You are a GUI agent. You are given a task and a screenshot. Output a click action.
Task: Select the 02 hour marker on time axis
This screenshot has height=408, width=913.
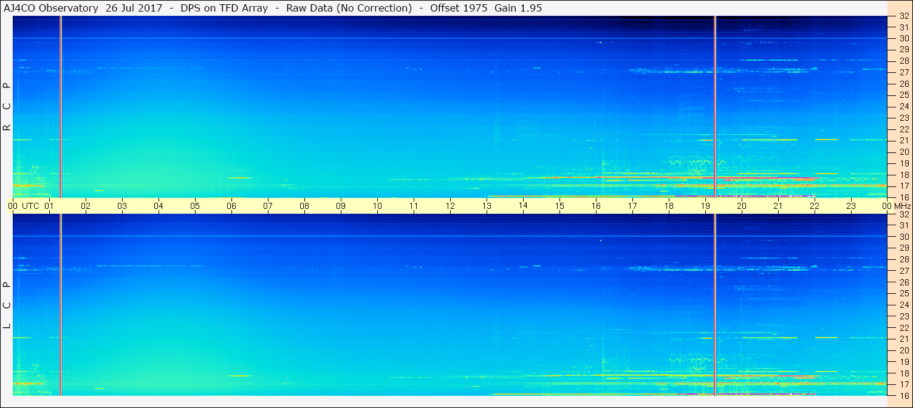[x=86, y=206]
